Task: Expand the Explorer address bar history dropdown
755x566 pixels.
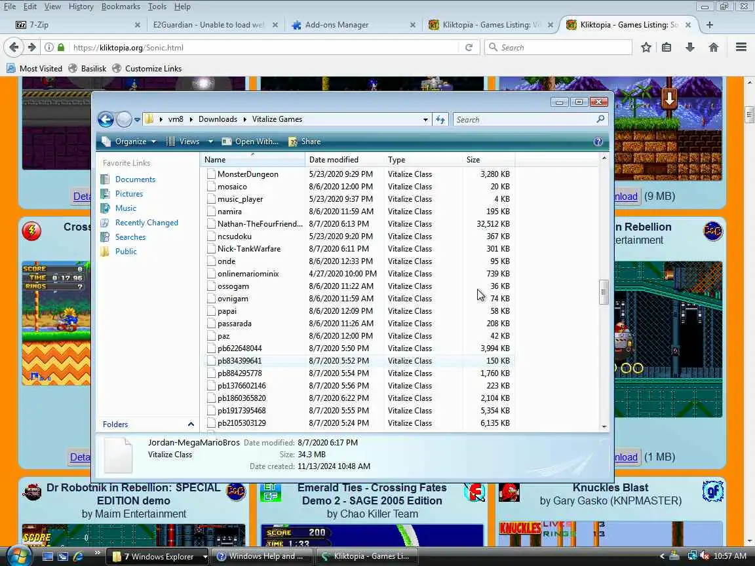Action: tap(425, 119)
